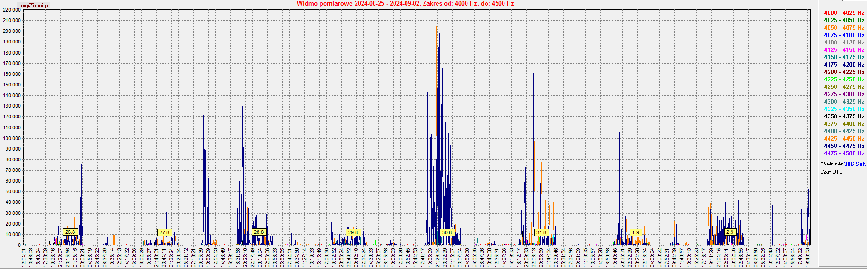Choose the 4175 - 4200 Hz legend entry
Screen dimensions: 867x269
(844, 65)
